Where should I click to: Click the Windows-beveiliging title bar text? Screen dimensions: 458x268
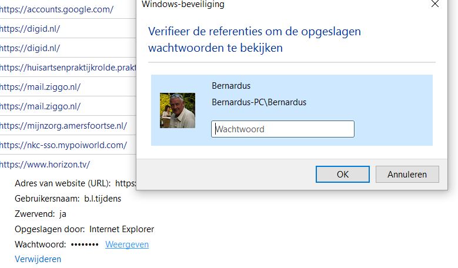[x=183, y=4]
